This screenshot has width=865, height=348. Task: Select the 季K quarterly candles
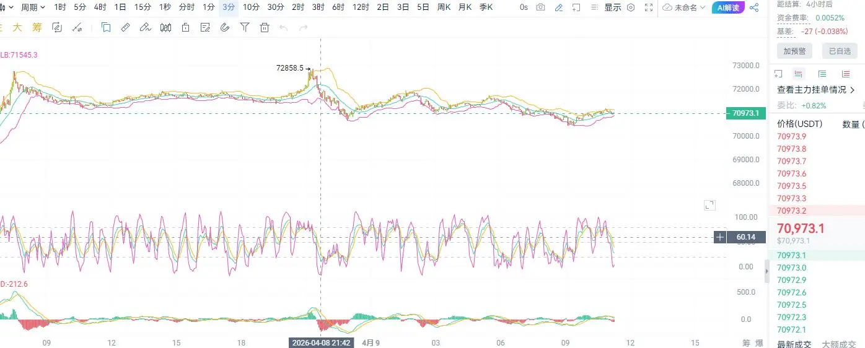(x=486, y=7)
